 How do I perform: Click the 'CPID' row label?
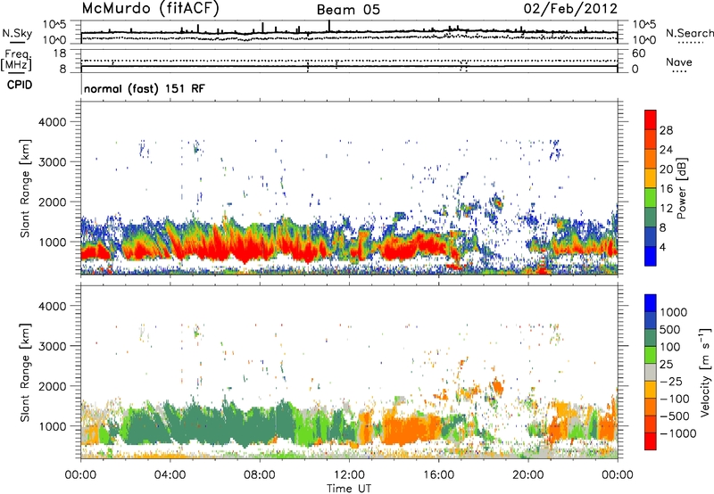coord(20,85)
